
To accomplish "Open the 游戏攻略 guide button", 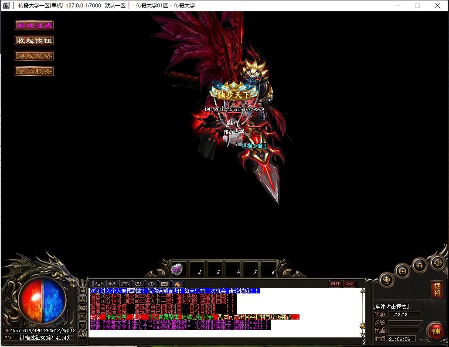I will click(34, 56).
